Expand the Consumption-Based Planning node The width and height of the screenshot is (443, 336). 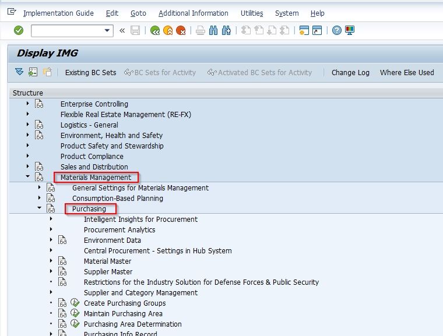[x=39, y=197]
